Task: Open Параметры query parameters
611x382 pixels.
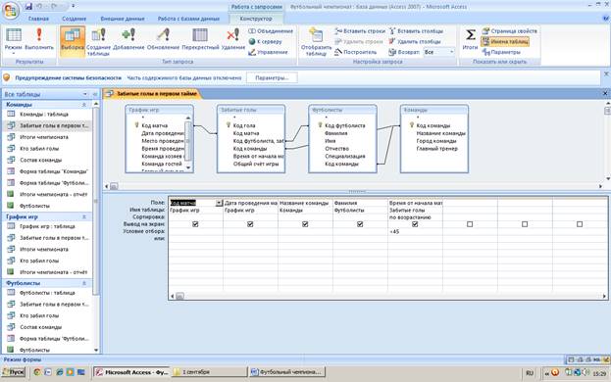Action: (501, 52)
